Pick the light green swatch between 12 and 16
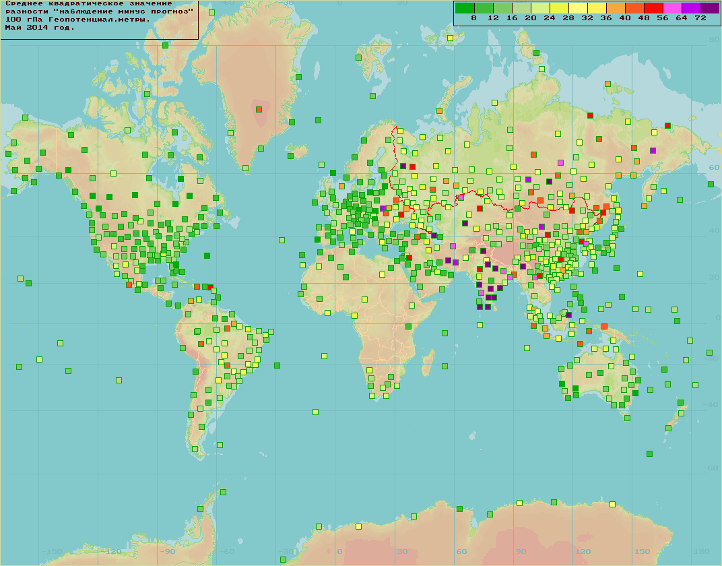 pyautogui.click(x=502, y=8)
